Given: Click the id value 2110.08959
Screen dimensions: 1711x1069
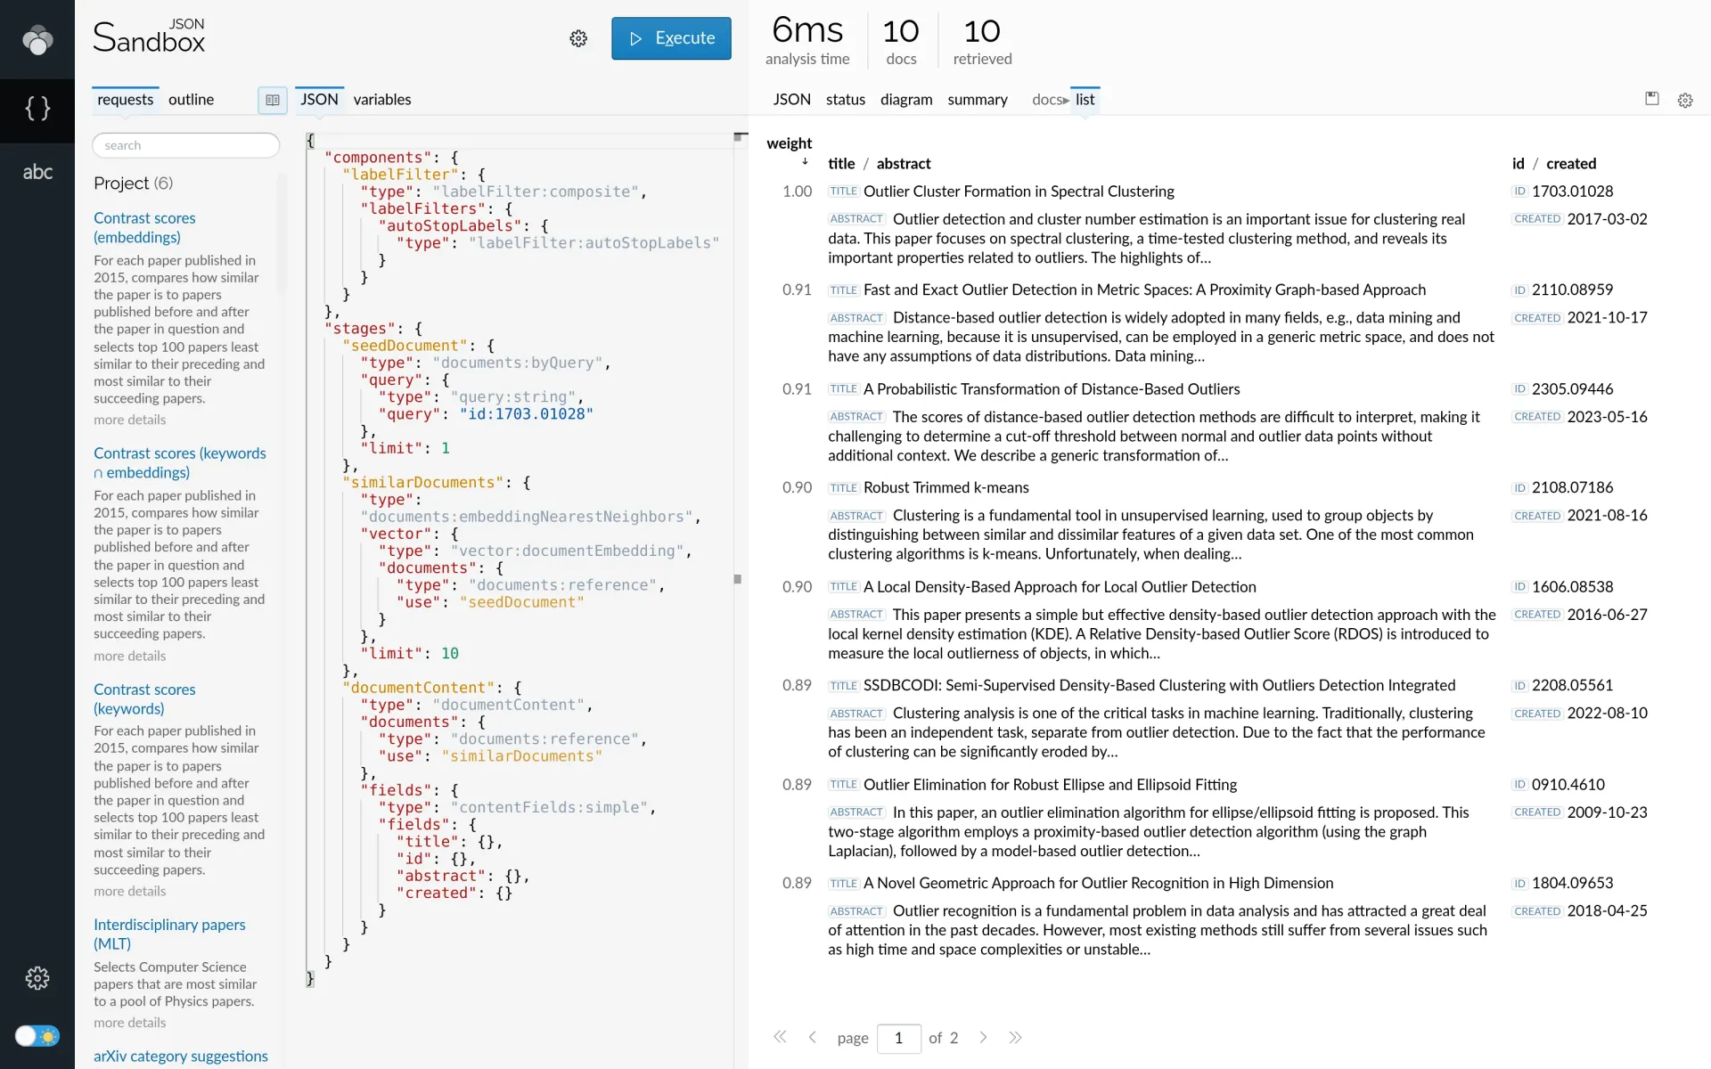Looking at the screenshot, I should pos(1572,290).
